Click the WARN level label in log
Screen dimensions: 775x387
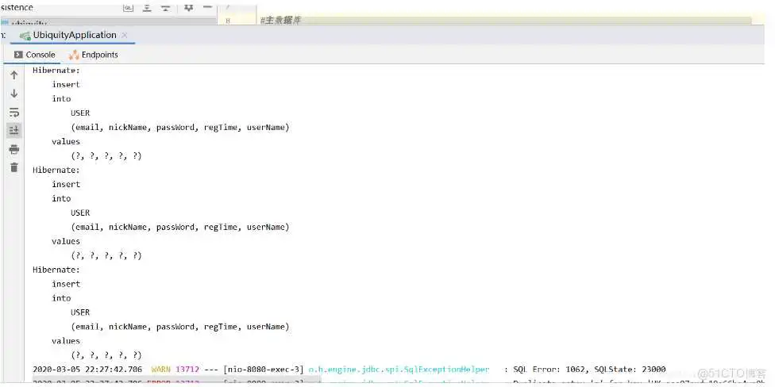point(161,370)
